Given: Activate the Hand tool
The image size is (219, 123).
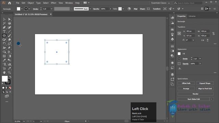Looking at the screenshot, I should [4, 72].
